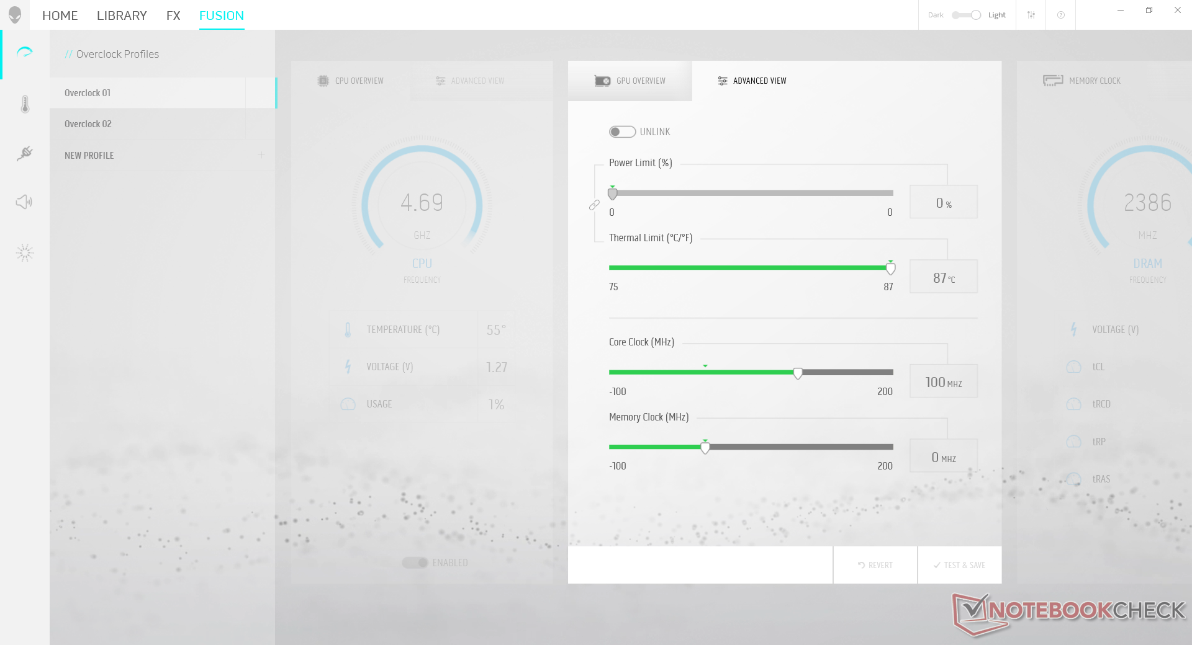The height and width of the screenshot is (645, 1192).
Task: Switch the Dark/Light theme toggle
Action: (x=966, y=15)
